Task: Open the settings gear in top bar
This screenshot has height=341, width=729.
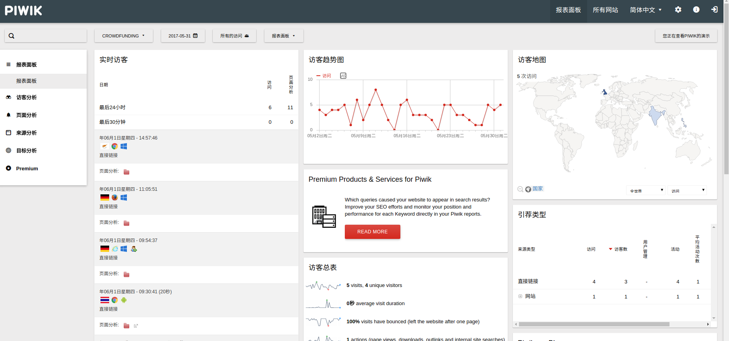Action: [678, 10]
